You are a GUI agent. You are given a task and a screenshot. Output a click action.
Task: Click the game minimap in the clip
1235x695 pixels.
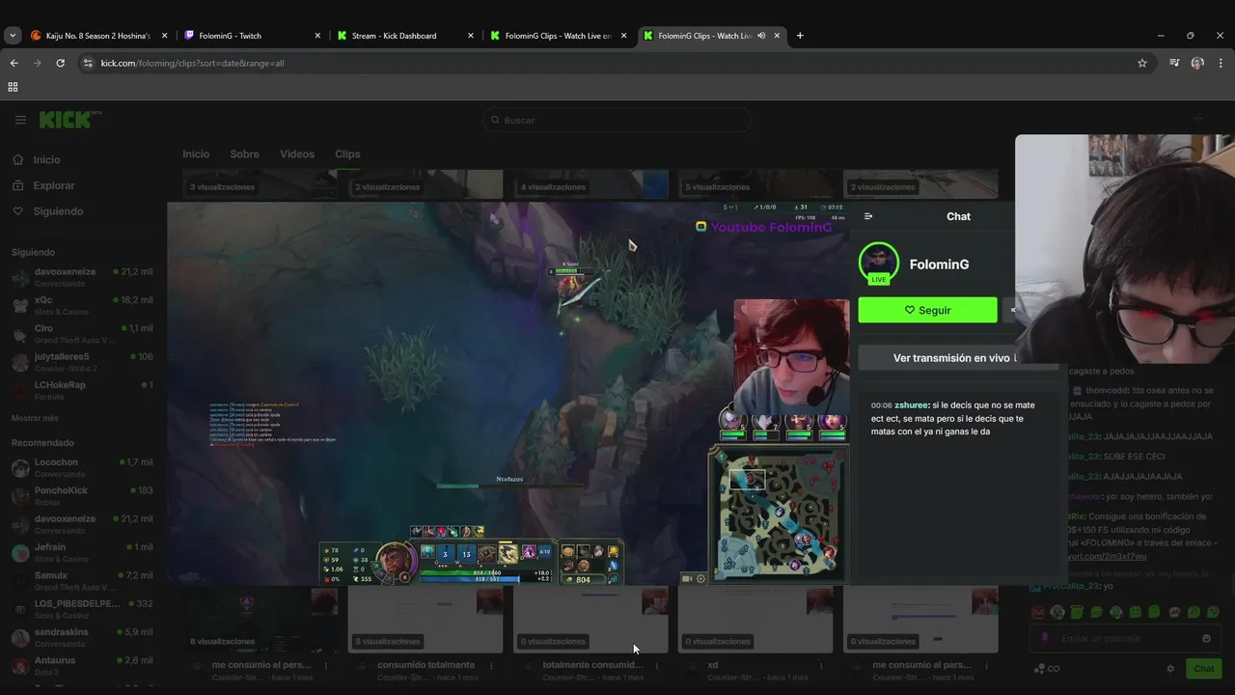pos(778,514)
